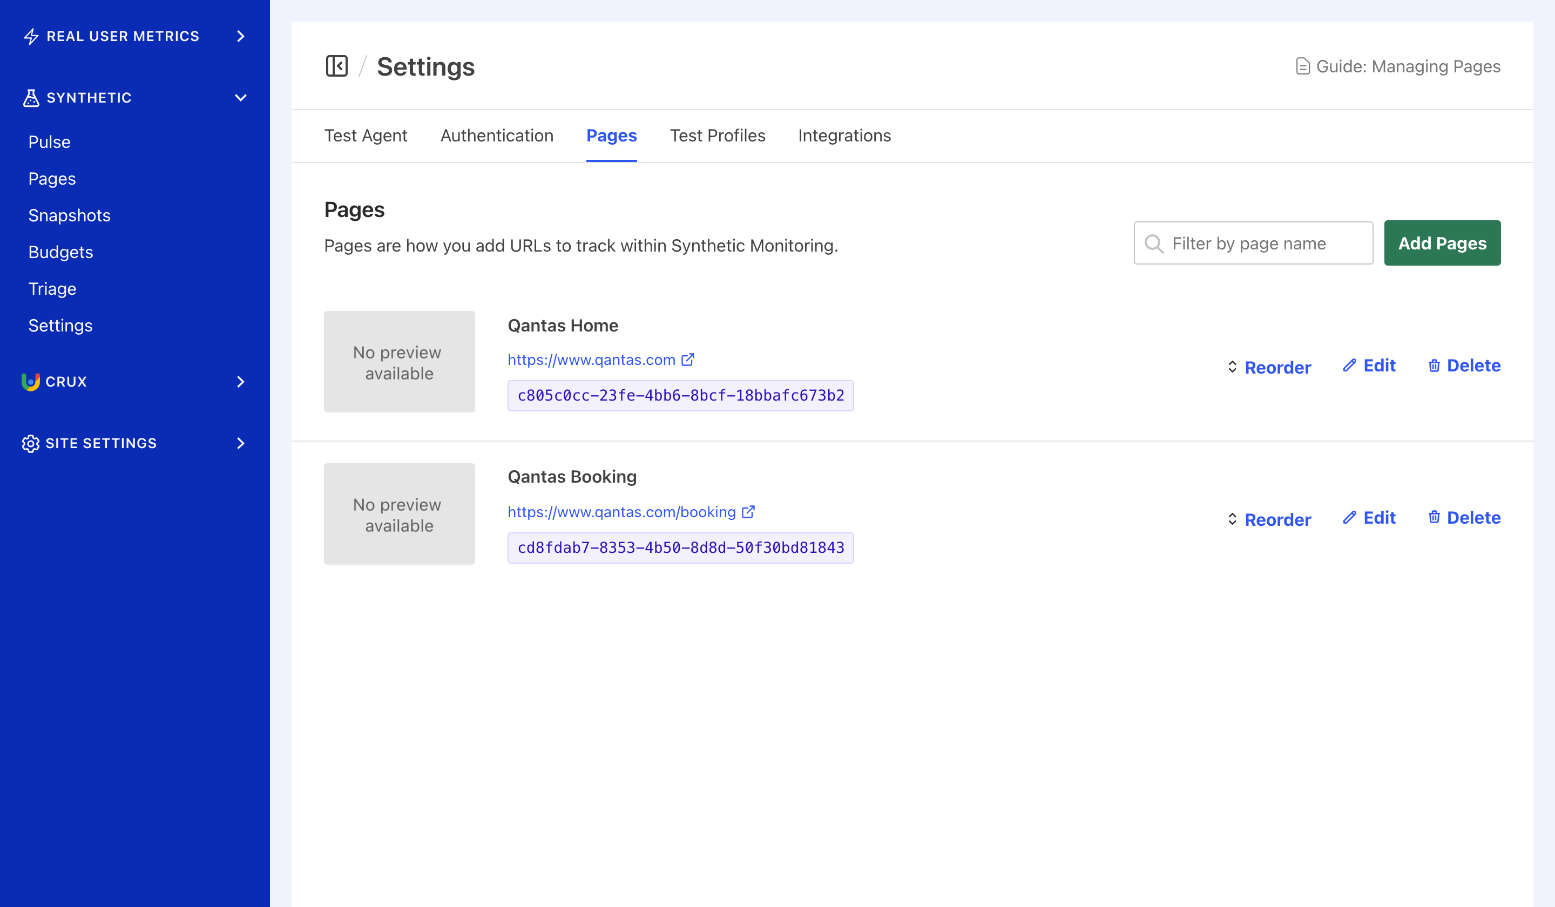Select the Qantas Home page UUID code
1555x907 pixels.
click(681, 396)
